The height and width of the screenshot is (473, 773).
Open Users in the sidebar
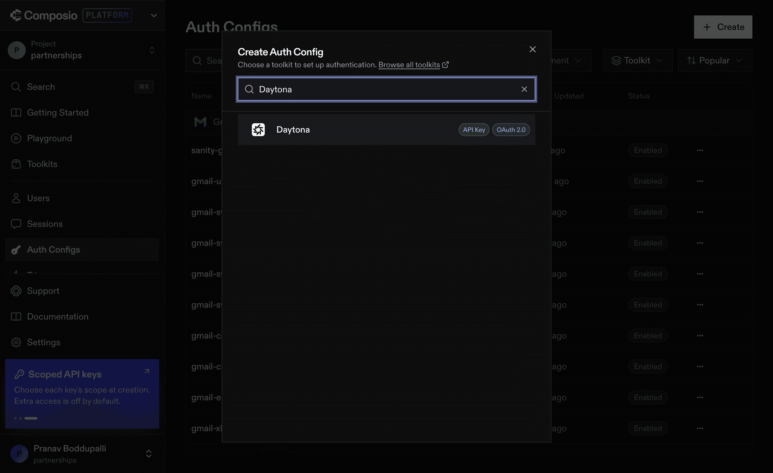(x=82, y=198)
